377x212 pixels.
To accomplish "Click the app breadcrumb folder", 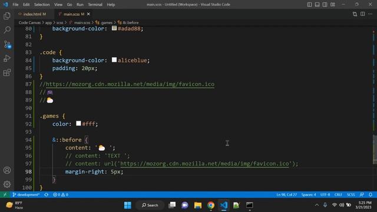I will pyautogui.click(x=48, y=22).
